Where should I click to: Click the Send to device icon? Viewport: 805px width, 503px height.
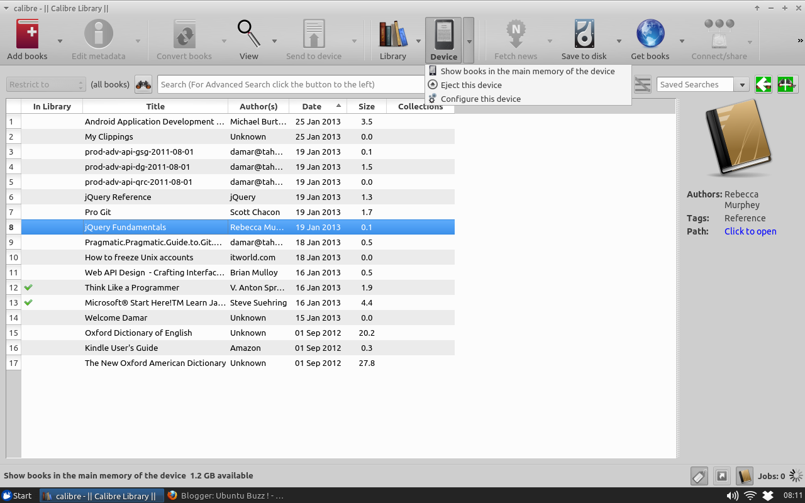tap(314, 34)
